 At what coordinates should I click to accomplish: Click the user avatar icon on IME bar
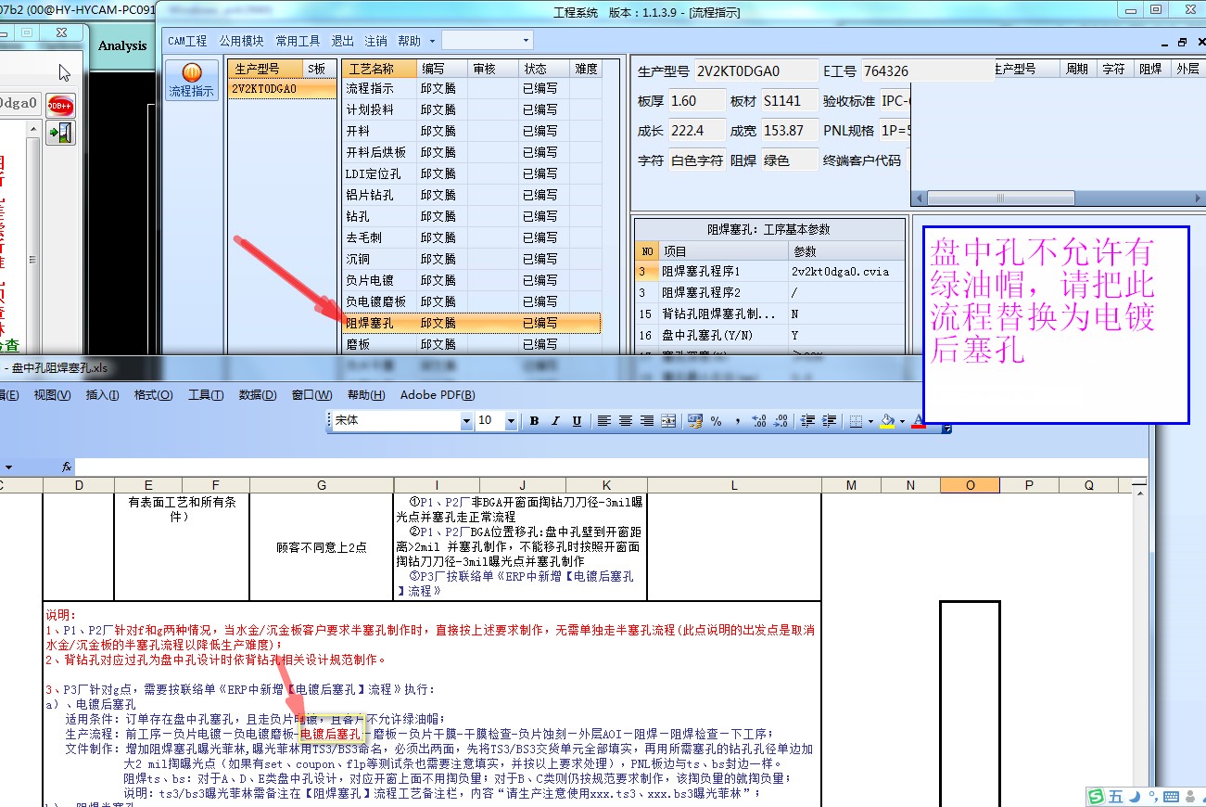[1189, 797]
